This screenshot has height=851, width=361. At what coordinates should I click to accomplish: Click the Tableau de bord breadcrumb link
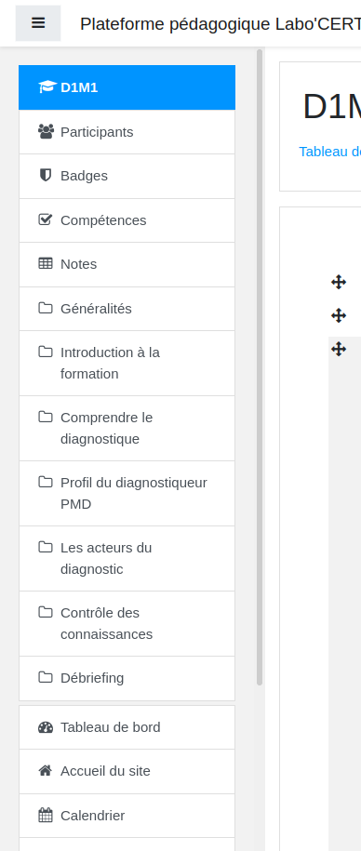[x=330, y=152]
